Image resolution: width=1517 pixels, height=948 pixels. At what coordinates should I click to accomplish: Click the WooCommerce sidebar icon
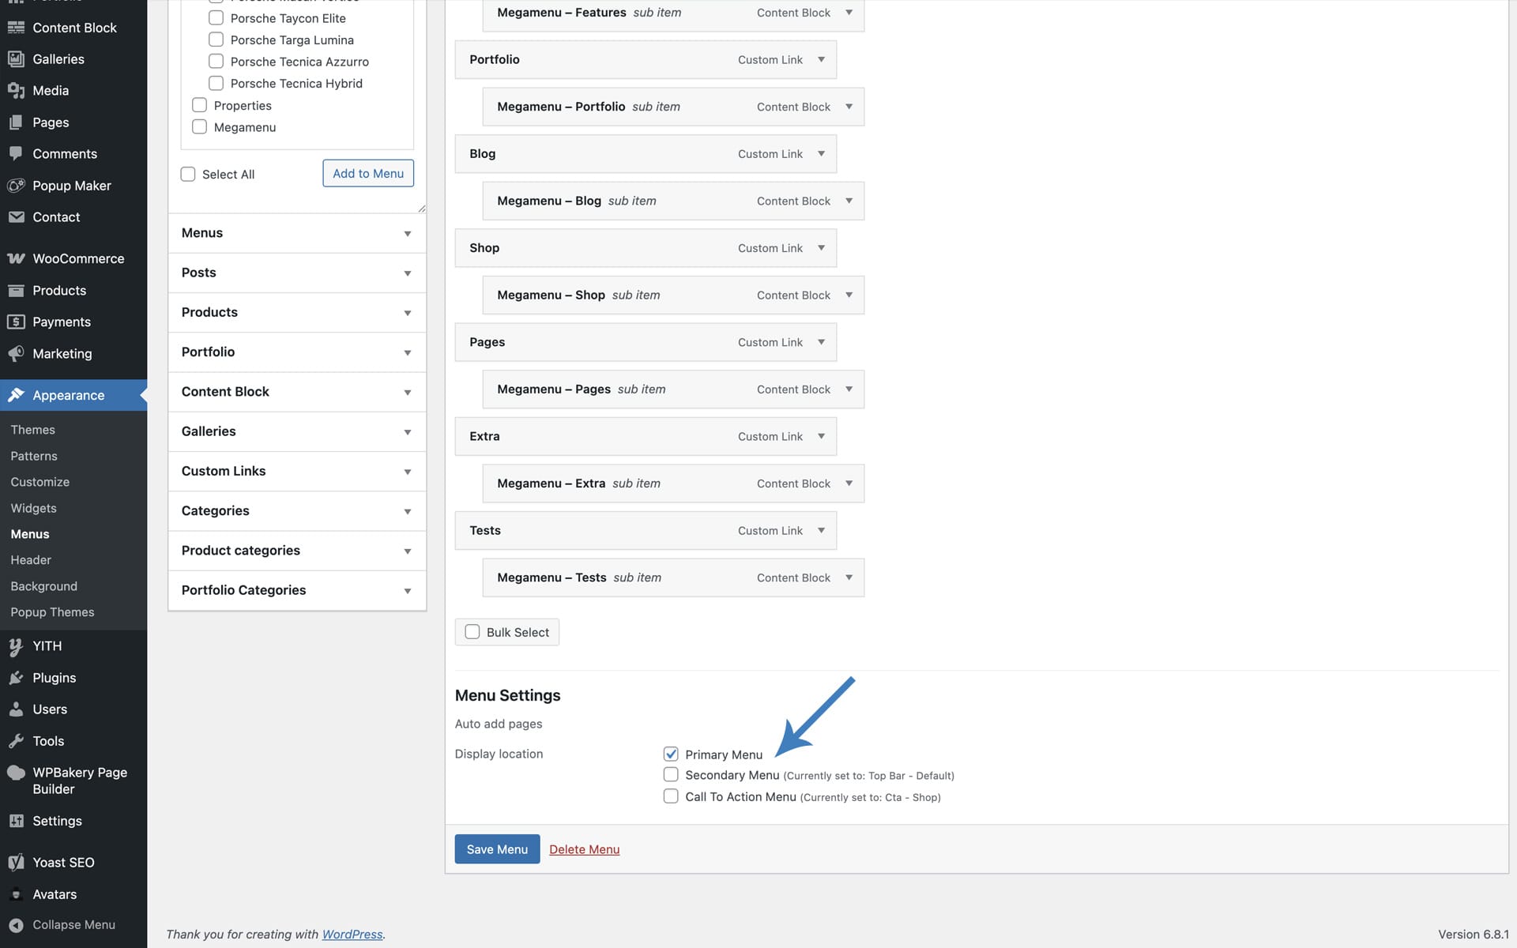coord(16,258)
